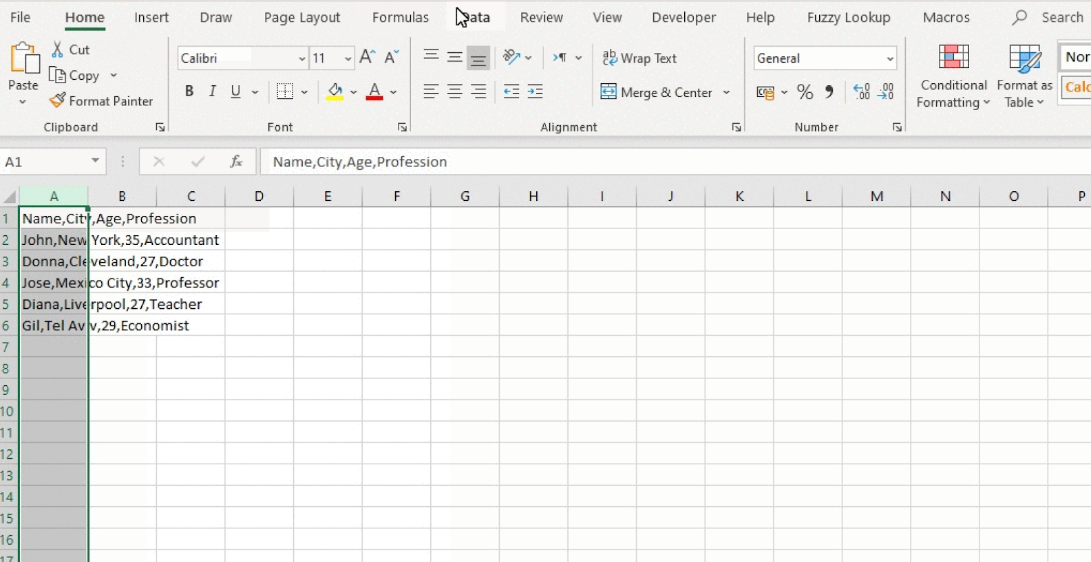Toggle Underline formatting
This screenshot has width=1091, height=562.
click(236, 91)
